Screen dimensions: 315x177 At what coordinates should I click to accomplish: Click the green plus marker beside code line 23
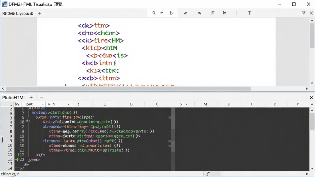click(x=17, y=159)
